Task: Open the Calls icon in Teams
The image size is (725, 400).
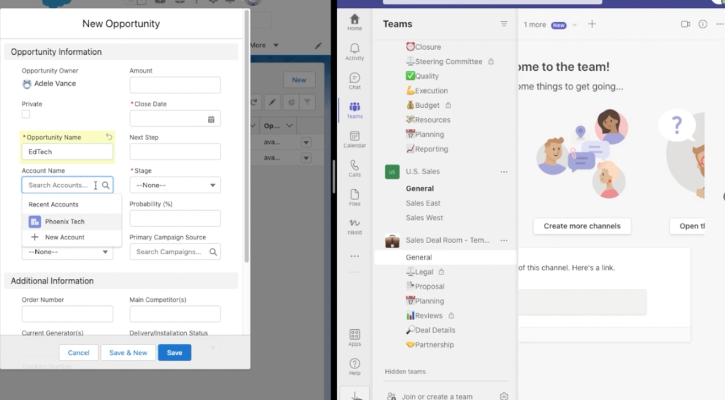Action: pyautogui.click(x=354, y=168)
